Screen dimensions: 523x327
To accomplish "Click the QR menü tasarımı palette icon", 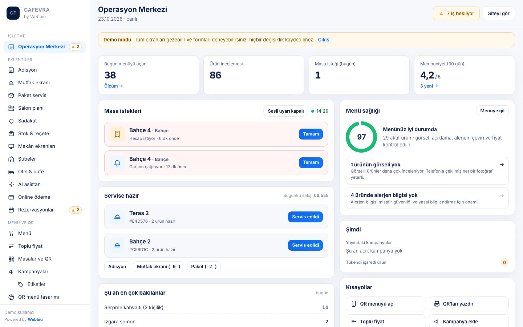I will pyautogui.click(x=11, y=297).
